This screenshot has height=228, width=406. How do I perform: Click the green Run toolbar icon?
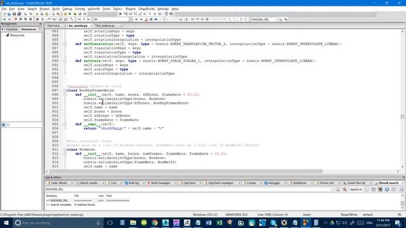[x=70, y=14]
